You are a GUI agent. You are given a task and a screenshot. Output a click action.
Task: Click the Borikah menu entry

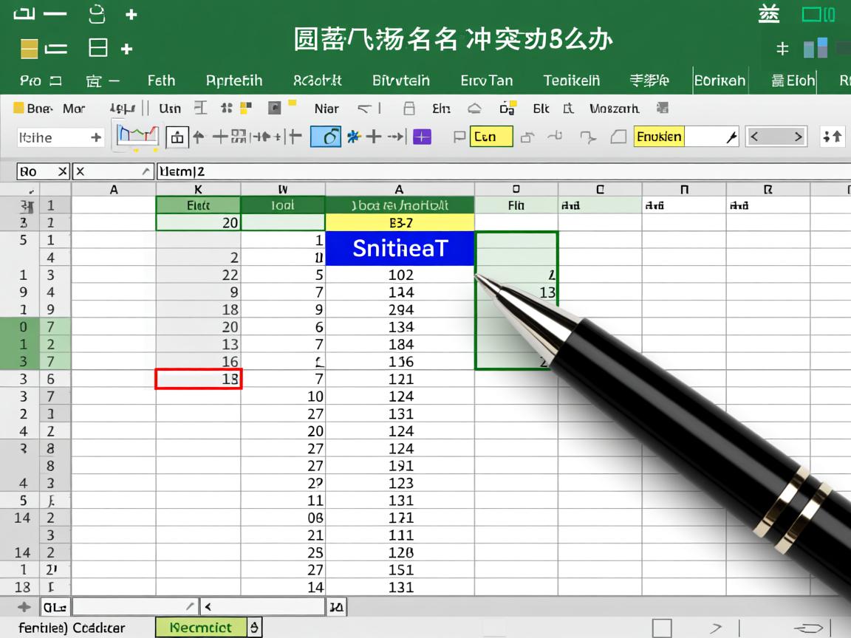[x=720, y=80]
